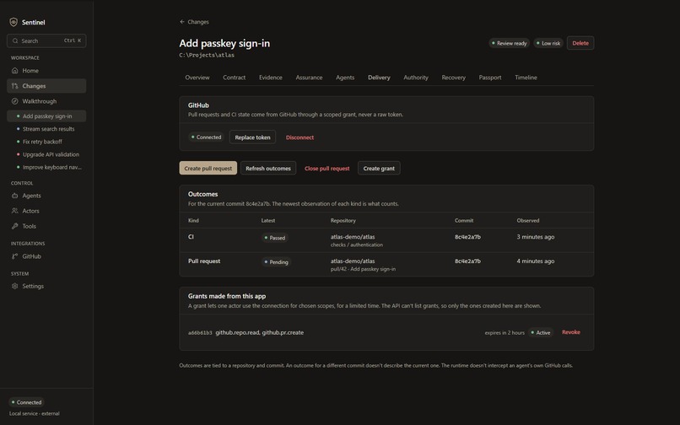Click the Sentinel shield logo icon

[13, 22]
